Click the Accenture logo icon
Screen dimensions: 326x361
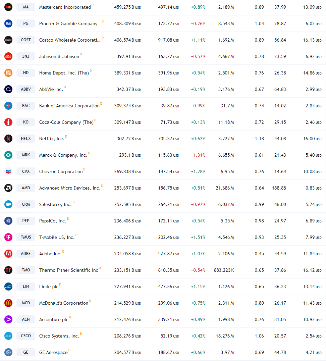point(8,319)
